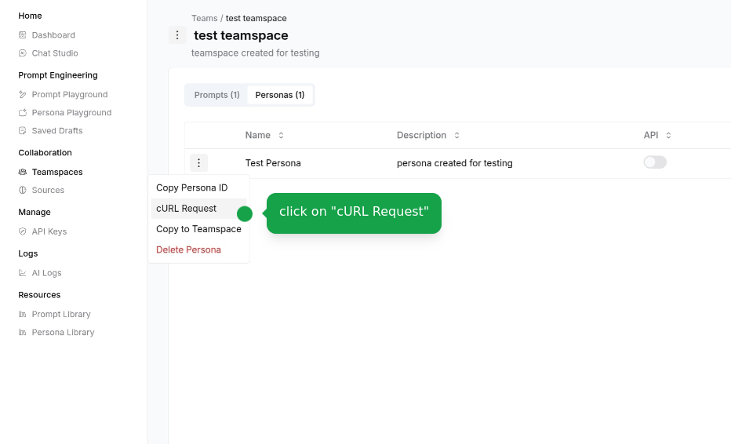This screenshot has height=444, width=731.
Task: Select the Personas (1) tab
Action: (280, 95)
